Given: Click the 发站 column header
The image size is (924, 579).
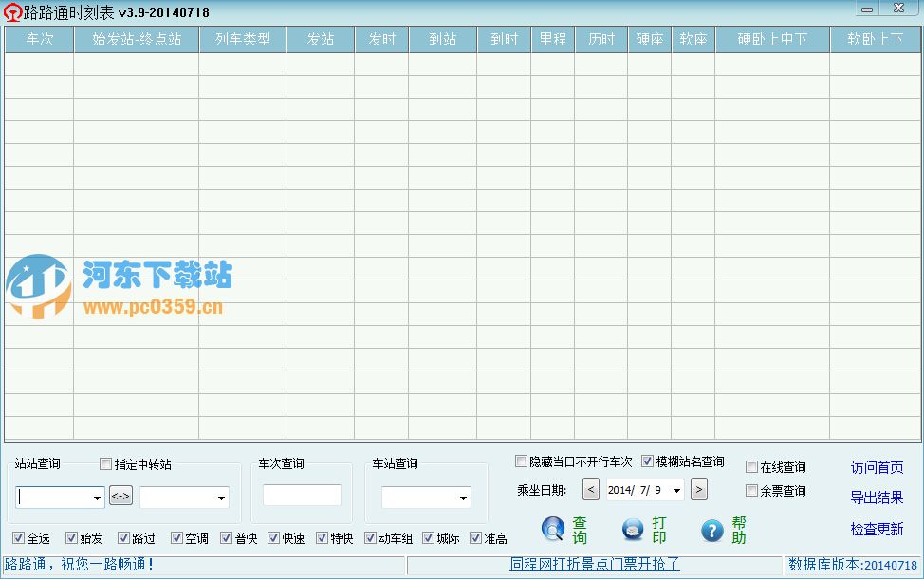Looking at the screenshot, I should point(320,39).
